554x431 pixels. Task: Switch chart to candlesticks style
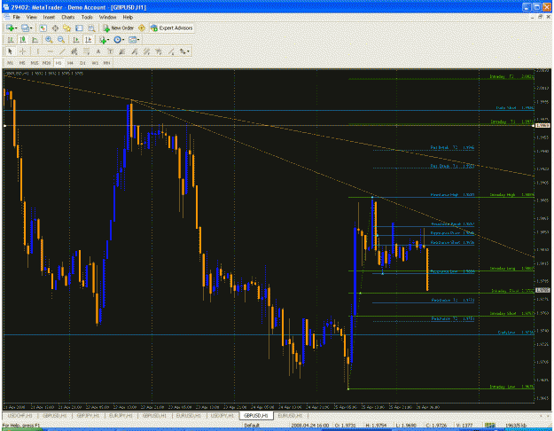[x=23, y=40]
